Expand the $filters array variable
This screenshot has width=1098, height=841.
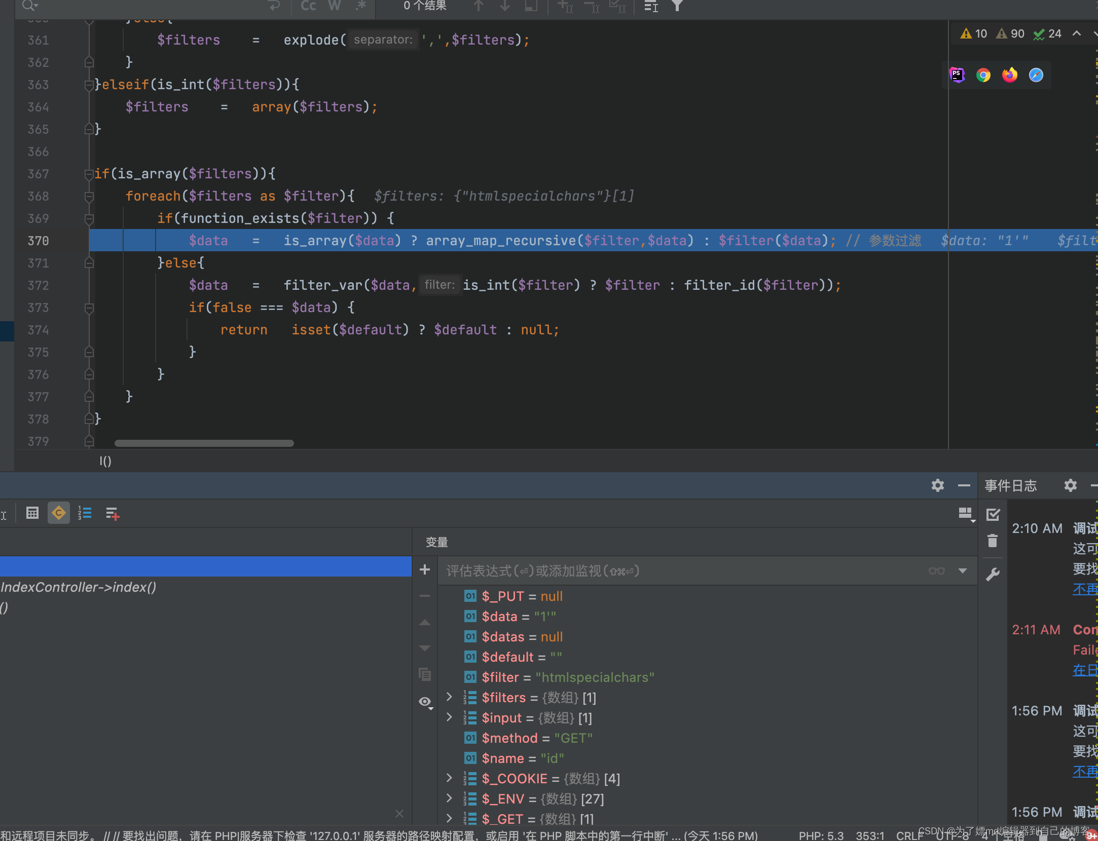click(x=449, y=697)
